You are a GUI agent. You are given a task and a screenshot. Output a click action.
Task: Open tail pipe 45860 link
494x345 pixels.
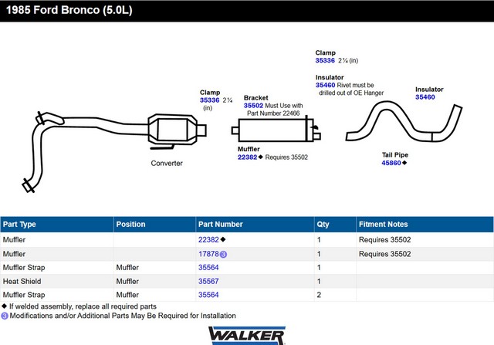pyautogui.click(x=391, y=163)
